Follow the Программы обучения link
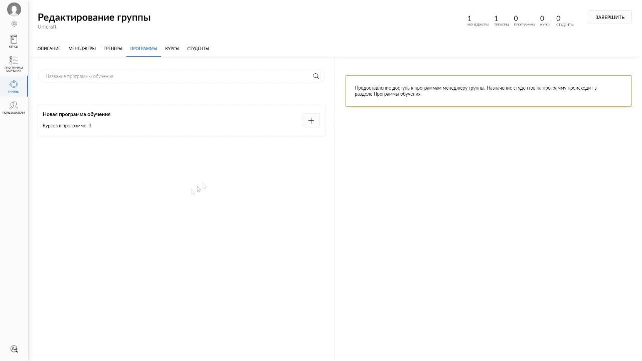The height and width of the screenshot is (361, 642). [397, 94]
